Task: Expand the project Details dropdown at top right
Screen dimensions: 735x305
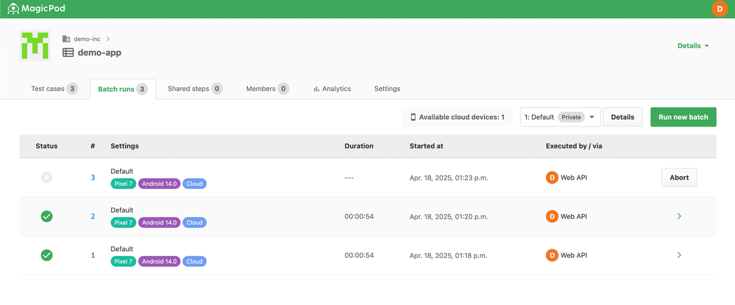Action: pyautogui.click(x=693, y=46)
